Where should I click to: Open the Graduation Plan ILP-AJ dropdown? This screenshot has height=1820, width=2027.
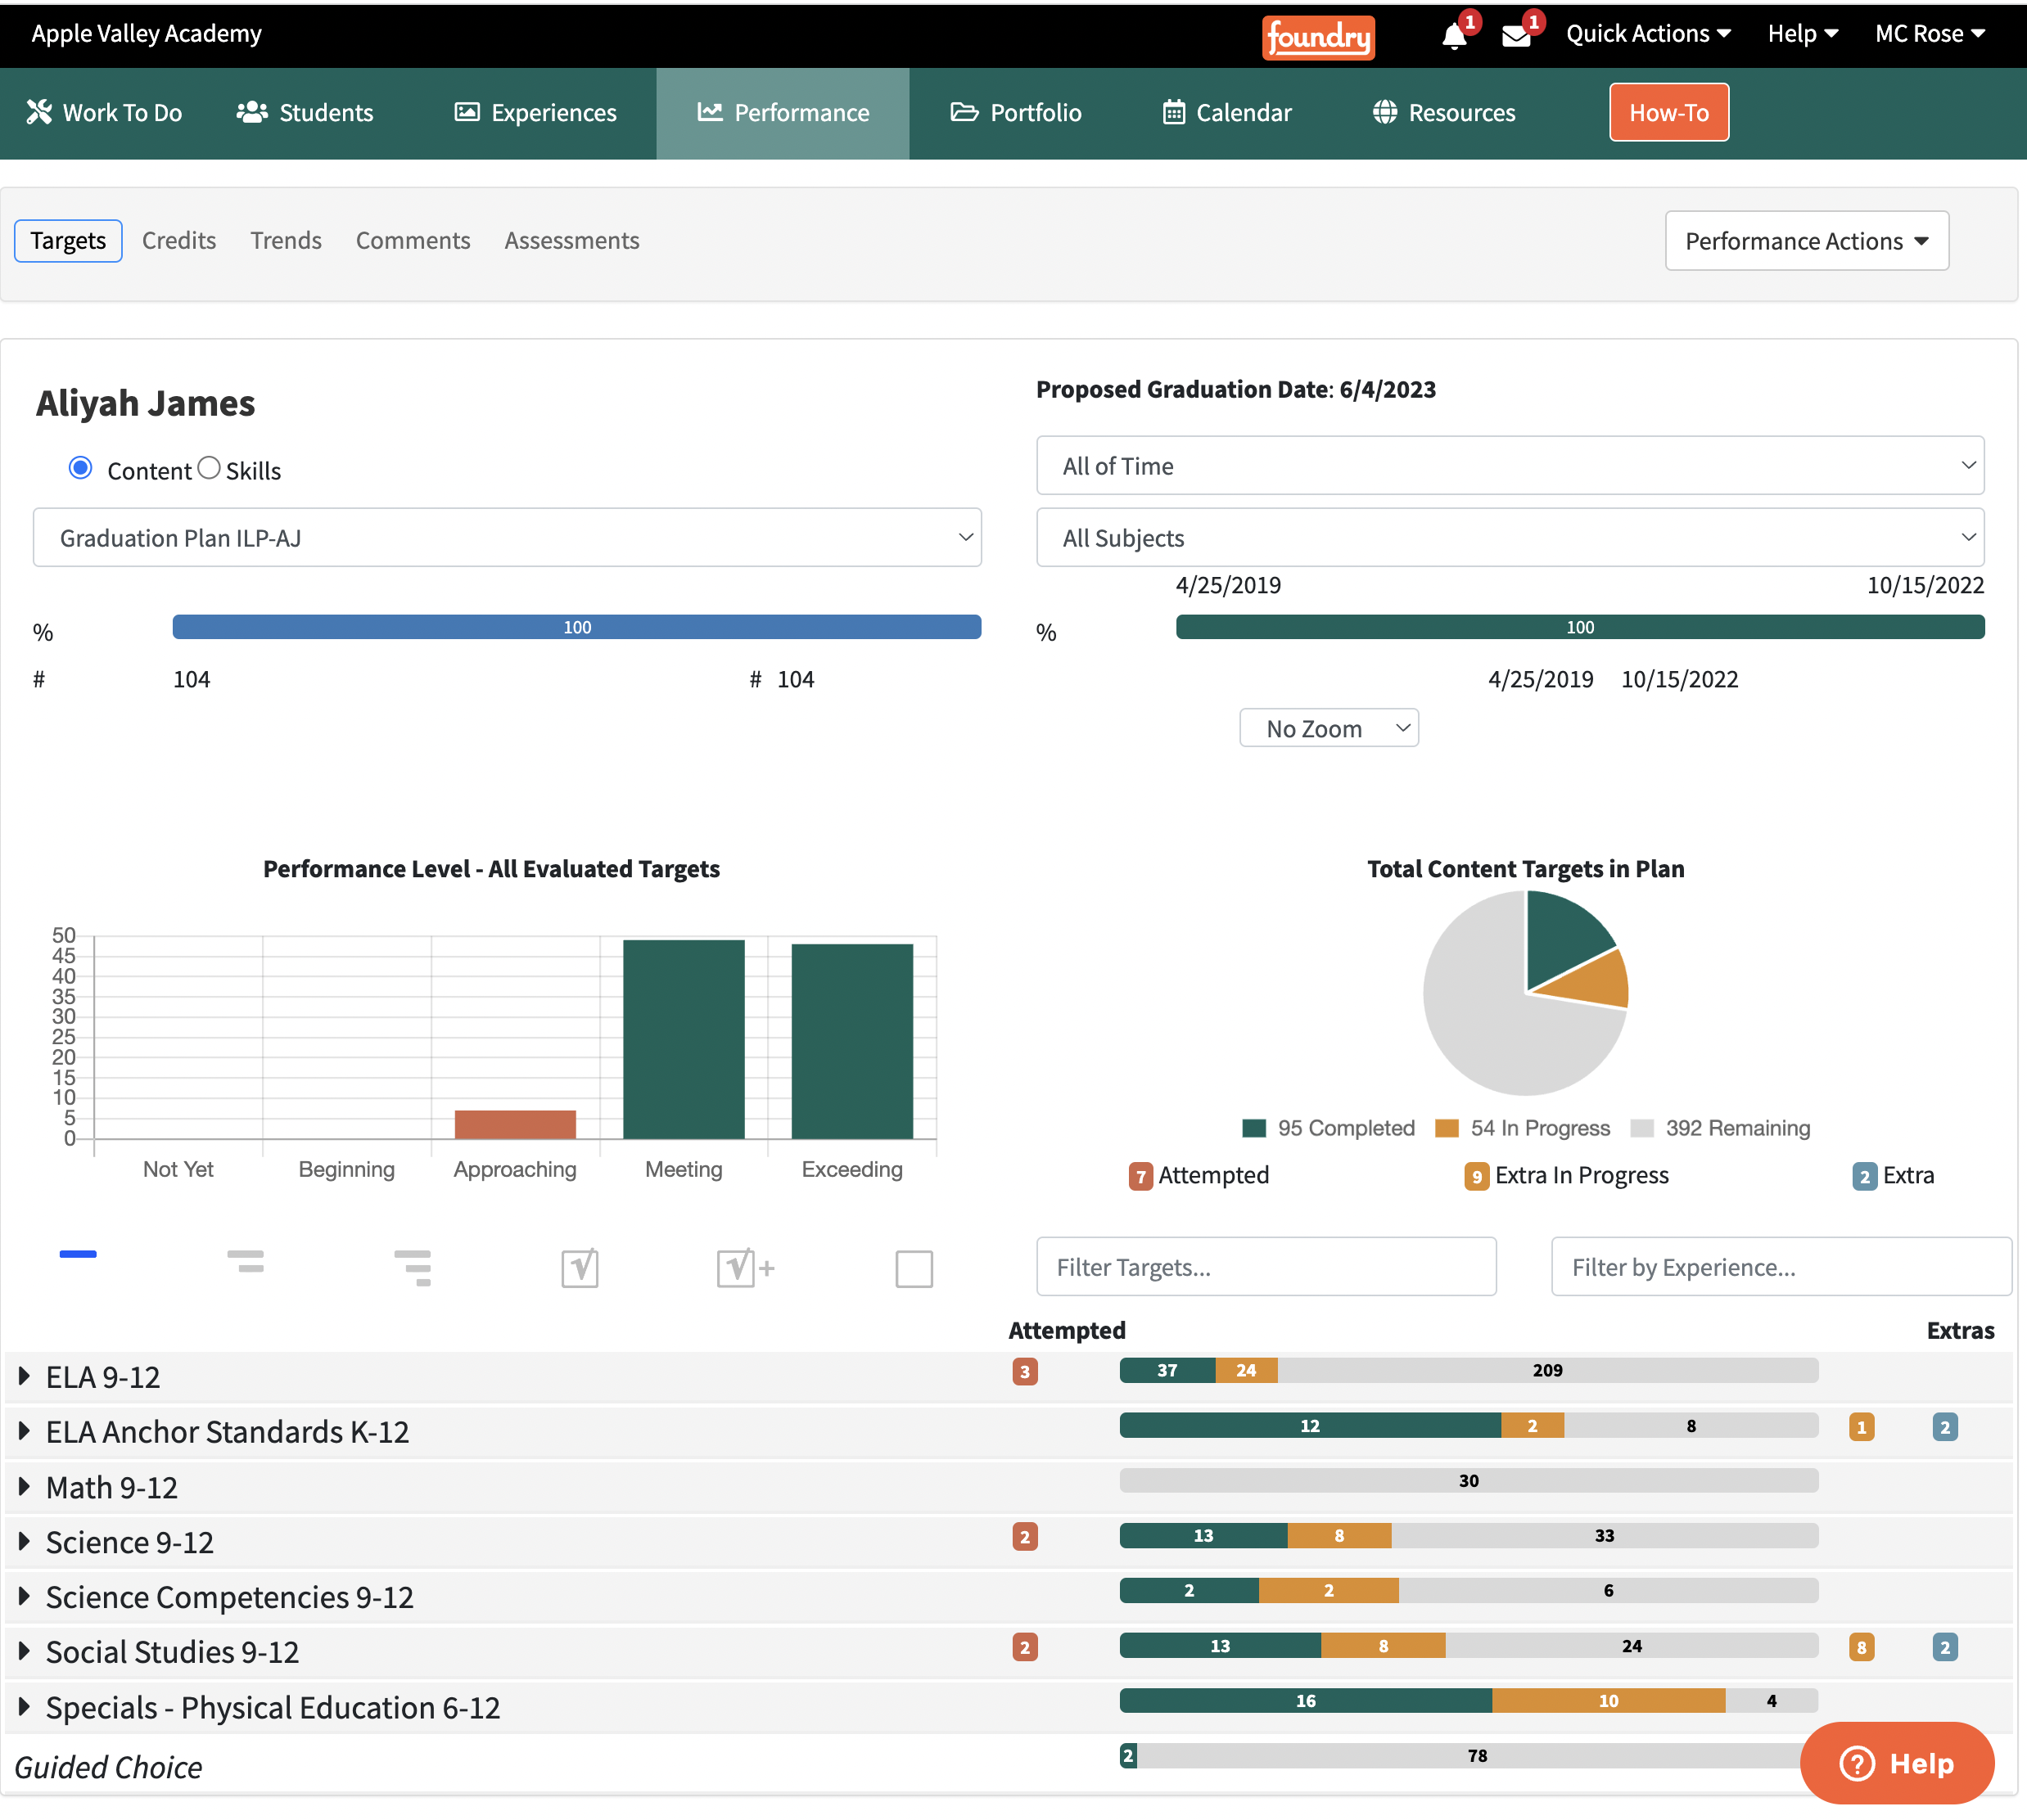coord(508,537)
